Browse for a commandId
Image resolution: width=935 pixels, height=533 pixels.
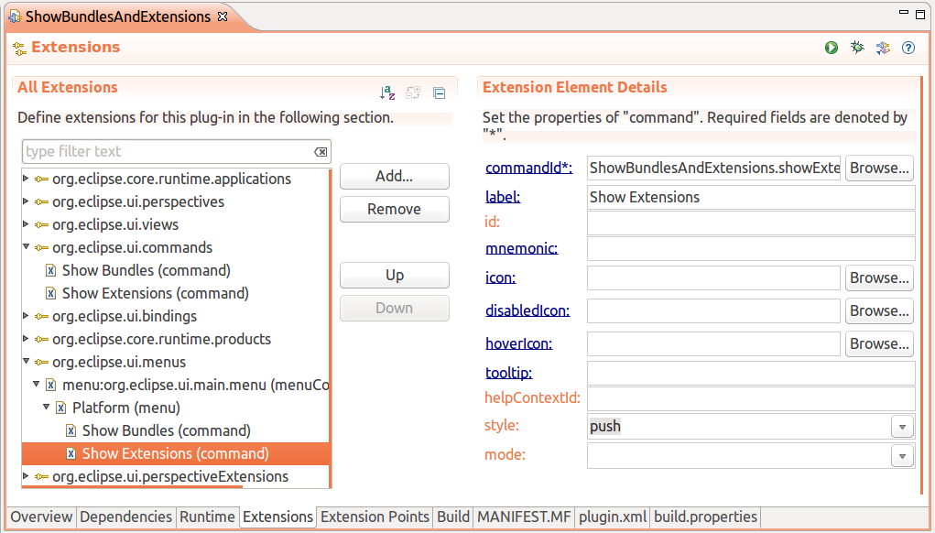tap(879, 169)
